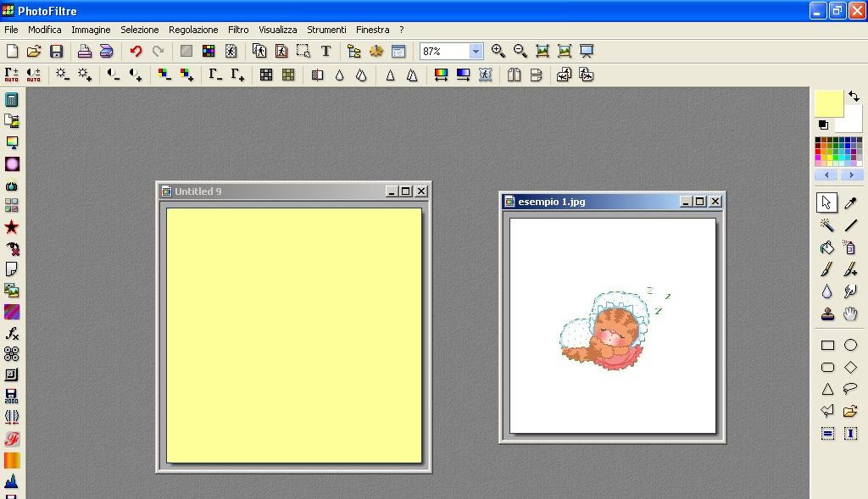The image size is (868, 499).
Task: Click the yellow foreground color swatch
Action: pos(828,103)
